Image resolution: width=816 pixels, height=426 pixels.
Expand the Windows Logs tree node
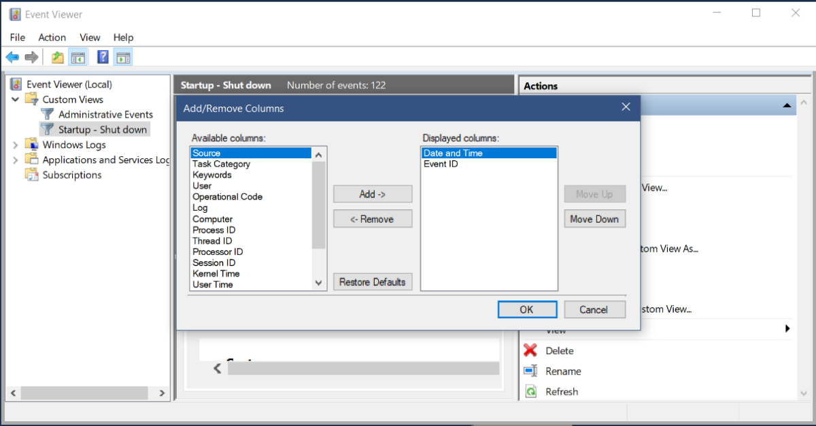pyautogui.click(x=16, y=145)
